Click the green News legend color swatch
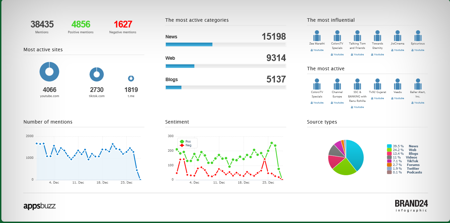The width and height of the screenshot is (450, 223). pyautogui.click(x=389, y=146)
